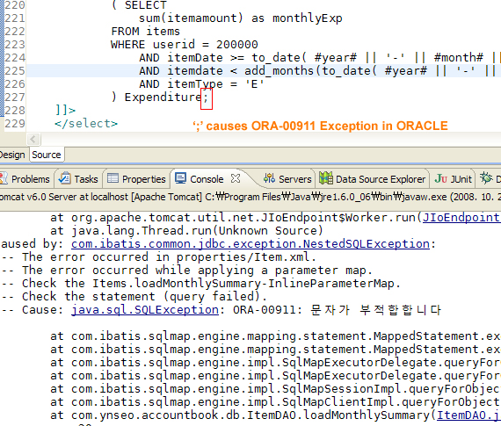Follow the ItemDAO.java stack trace link
Image resolution: width=501 pixels, height=426 pixels.
[x=468, y=415]
